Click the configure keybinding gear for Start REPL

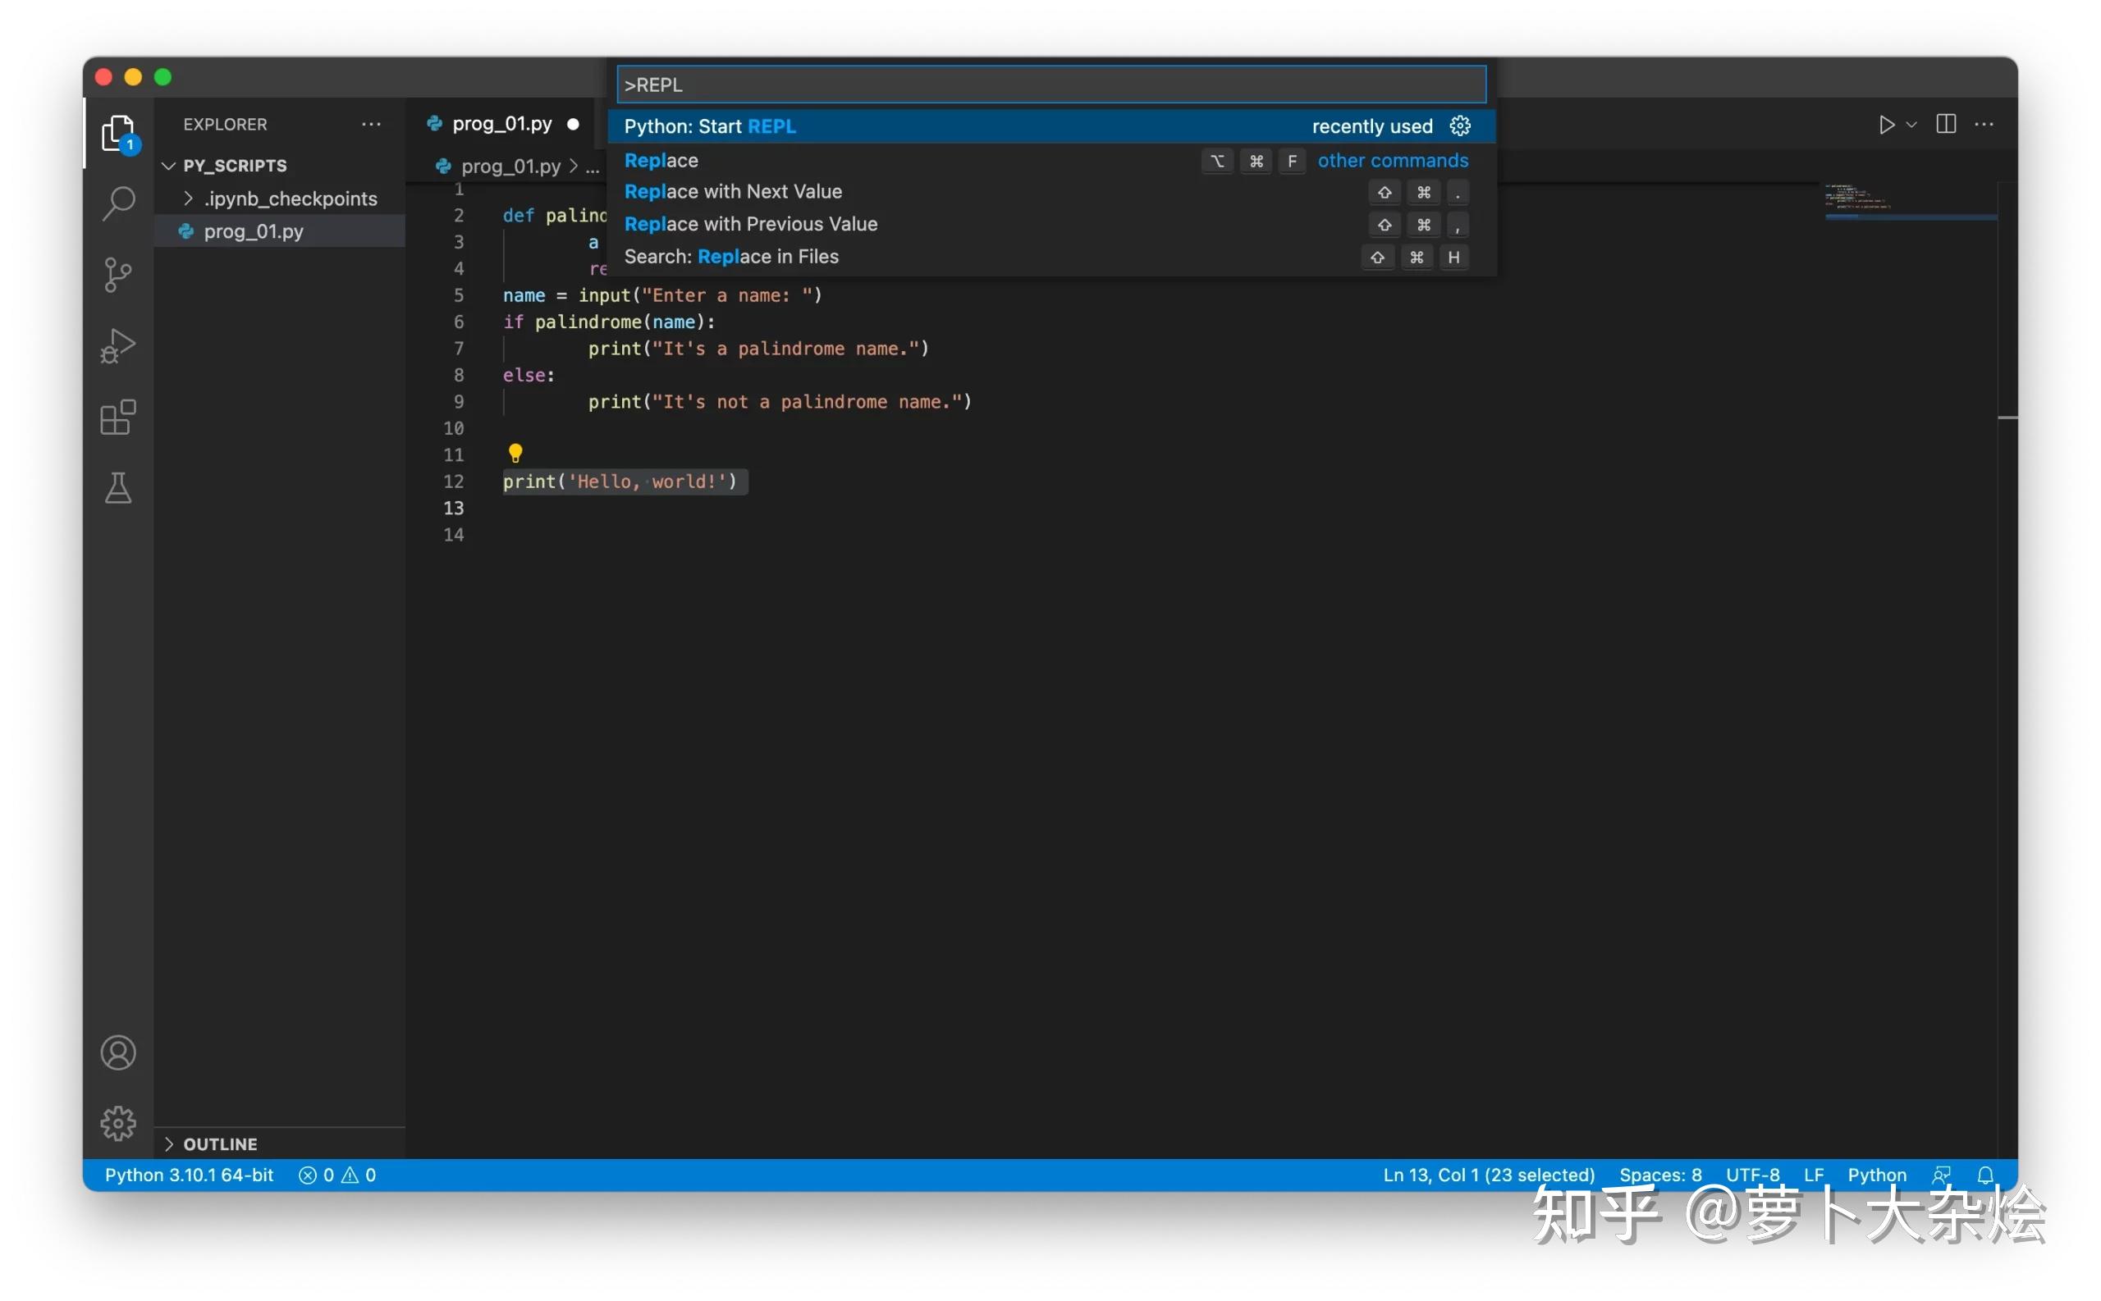(1460, 126)
